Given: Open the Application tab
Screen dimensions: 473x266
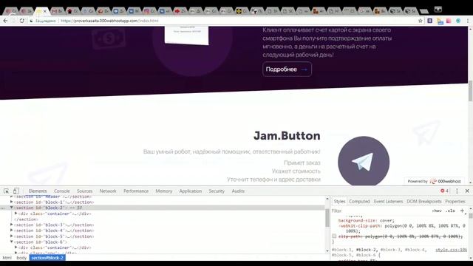Looking at the screenshot, I should (191, 191).
